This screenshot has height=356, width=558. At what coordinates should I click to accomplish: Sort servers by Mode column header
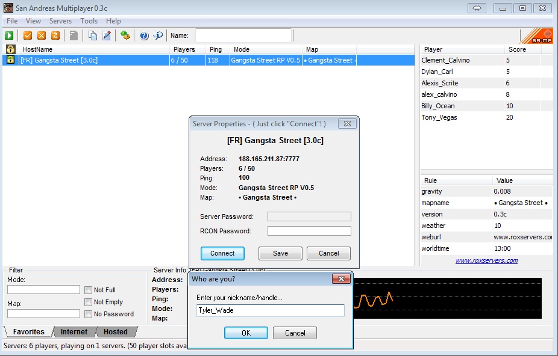266,49
